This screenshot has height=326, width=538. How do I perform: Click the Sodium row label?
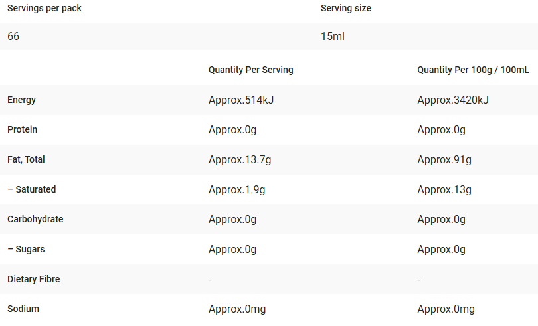point(23,309)
